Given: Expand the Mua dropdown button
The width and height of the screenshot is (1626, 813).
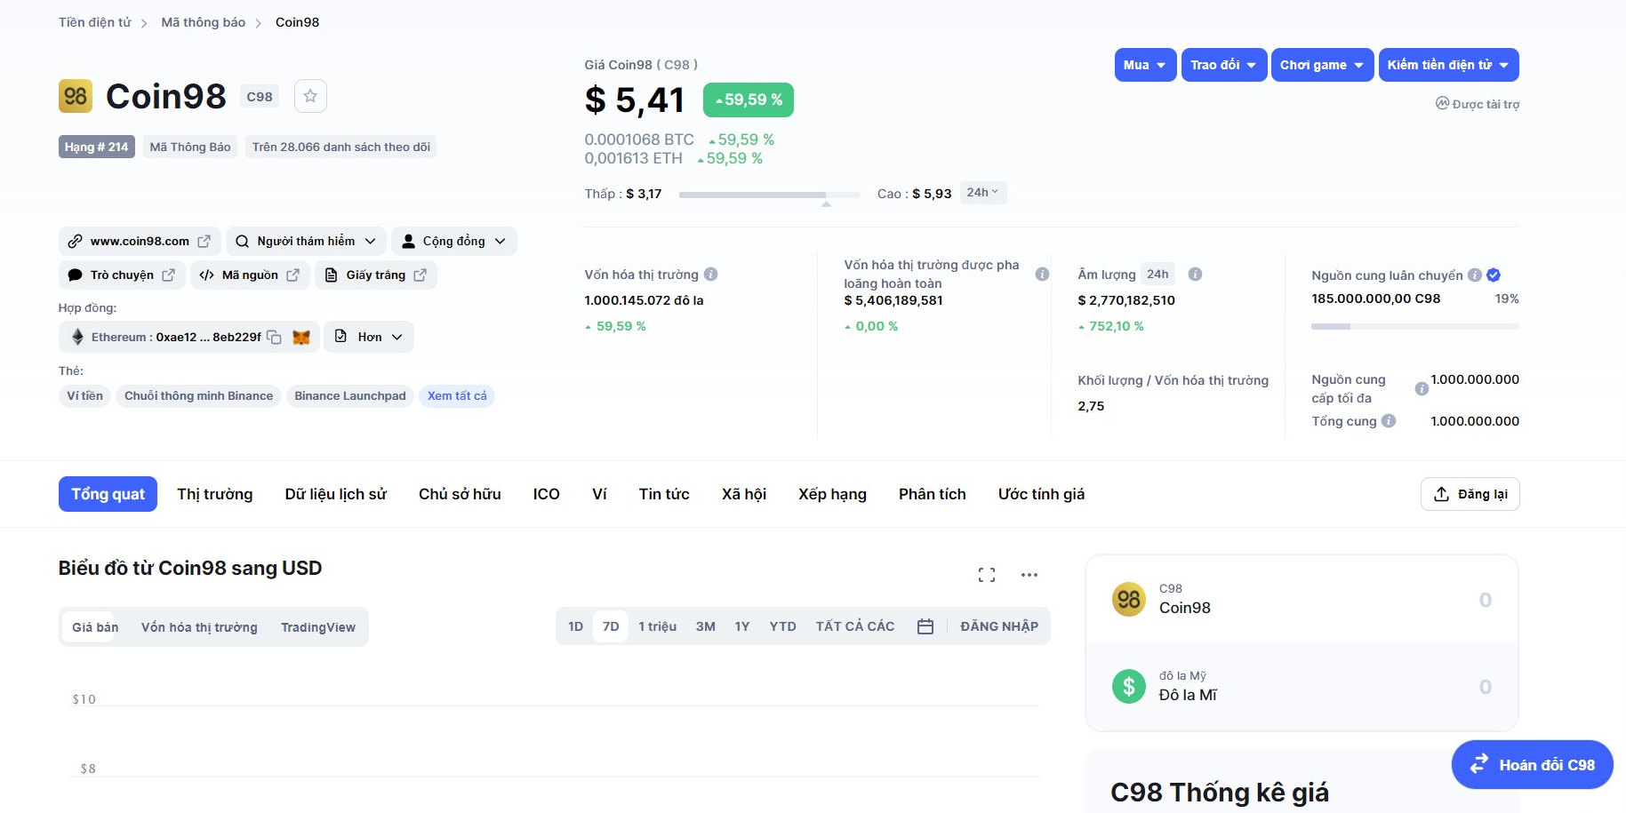Looking at the screenshot, I should click(x=1145, y=65).
